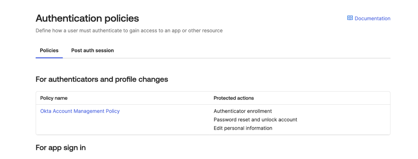Image resolution: width=418 pixels, height=159 pixels.
Task: Click the Documentation book icon
Action: [x=350, y=18]
